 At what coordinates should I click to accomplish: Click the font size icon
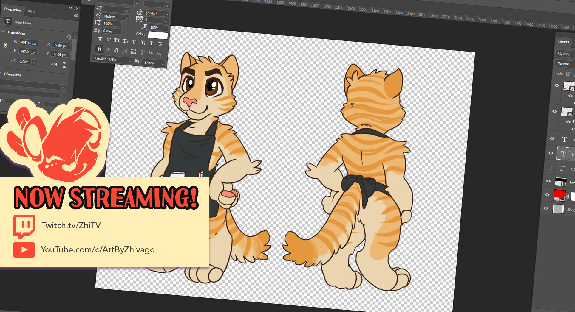tap(99, 8)
